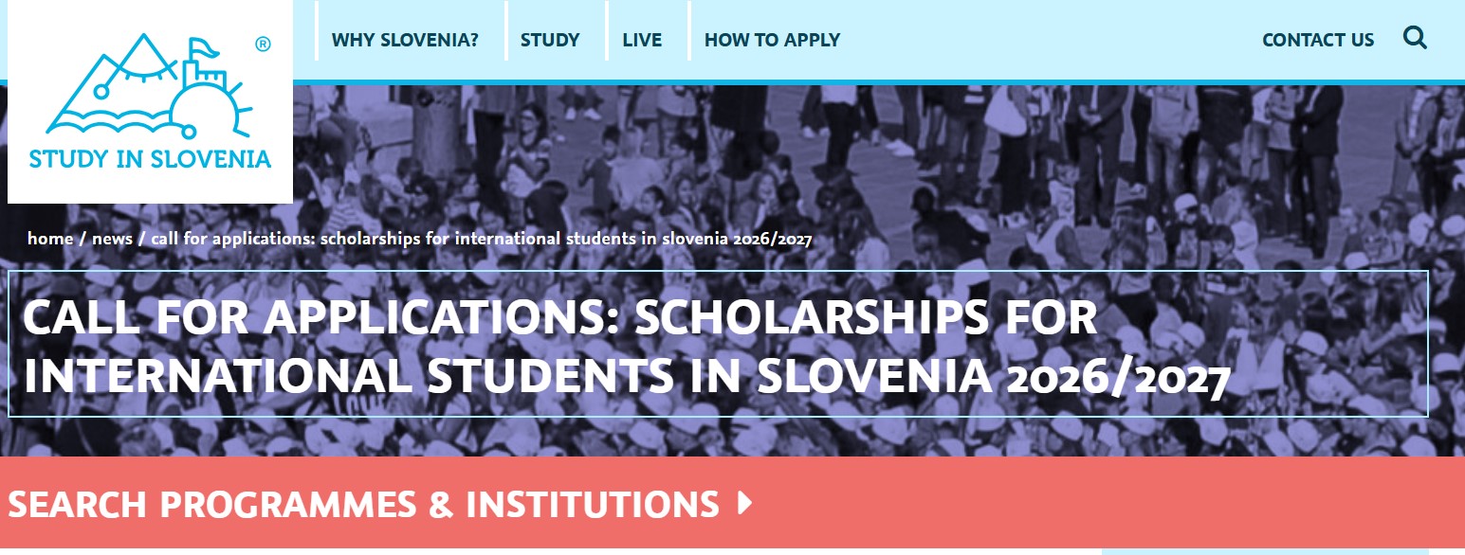
Task: Click the arrow next to Search Programmes
Action: point(745,505)
